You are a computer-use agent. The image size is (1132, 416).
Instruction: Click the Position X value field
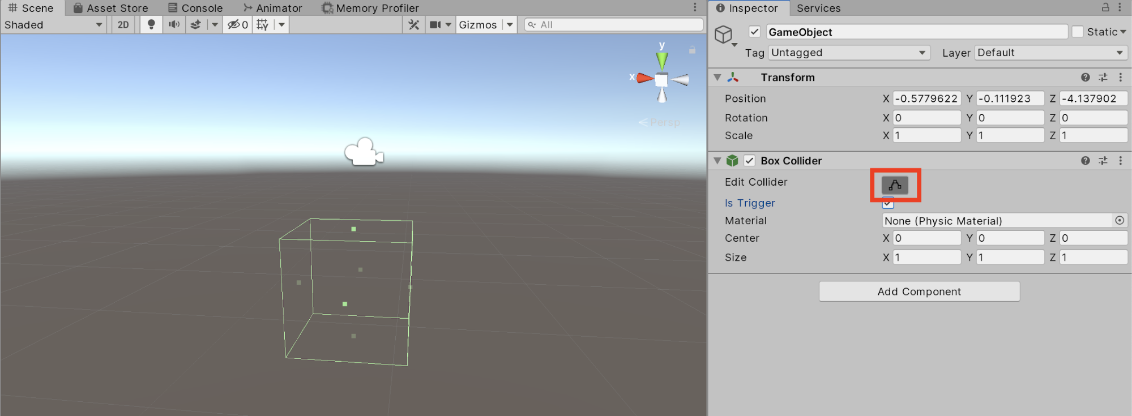click(x=926, y=98)
